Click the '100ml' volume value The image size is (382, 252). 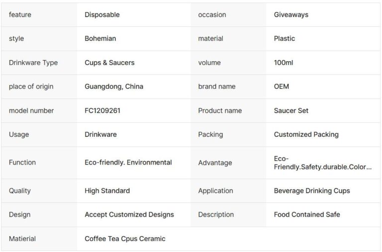tap(283, 63)
